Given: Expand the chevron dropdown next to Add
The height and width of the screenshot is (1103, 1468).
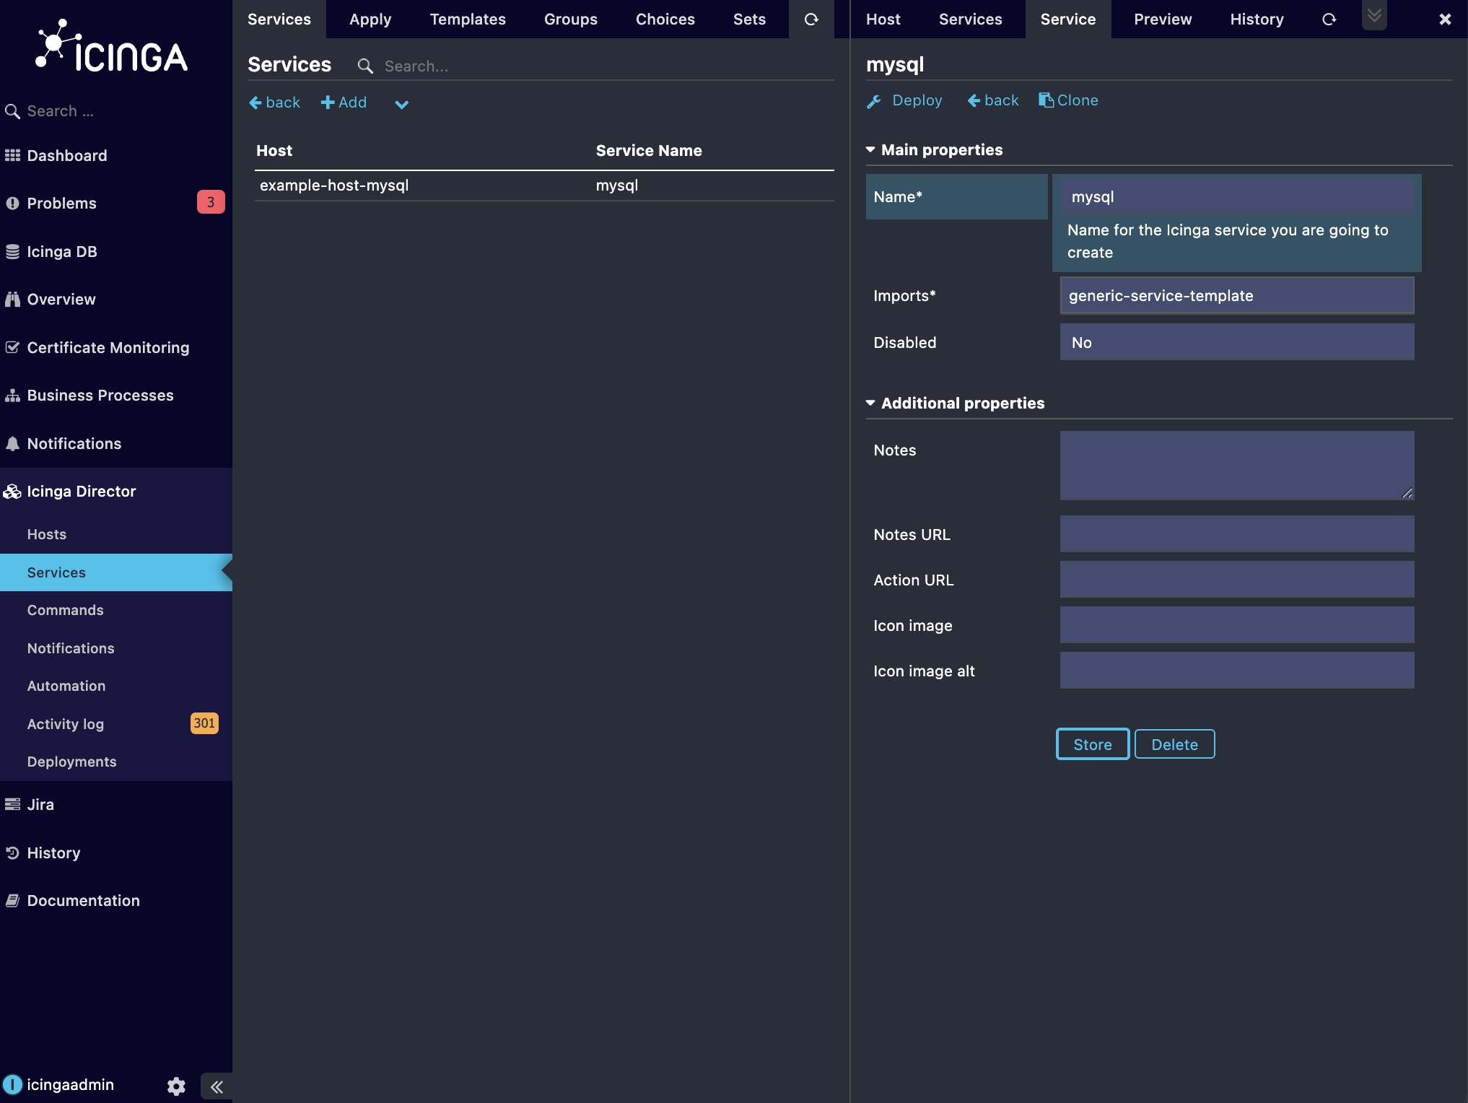Looking at the screenshot, I should click(402, 104).
